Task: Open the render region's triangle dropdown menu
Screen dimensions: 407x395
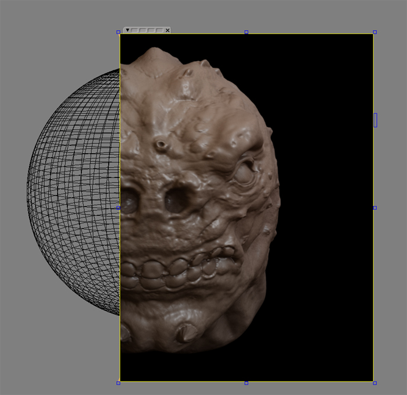Action: coord(127,30)
